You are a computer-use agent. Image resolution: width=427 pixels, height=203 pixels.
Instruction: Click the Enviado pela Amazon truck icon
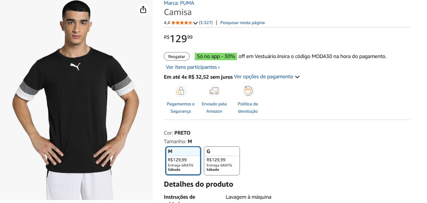tap(214, 91)
